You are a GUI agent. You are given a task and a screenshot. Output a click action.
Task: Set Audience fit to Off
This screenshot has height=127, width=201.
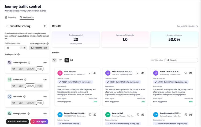point(14,86)
